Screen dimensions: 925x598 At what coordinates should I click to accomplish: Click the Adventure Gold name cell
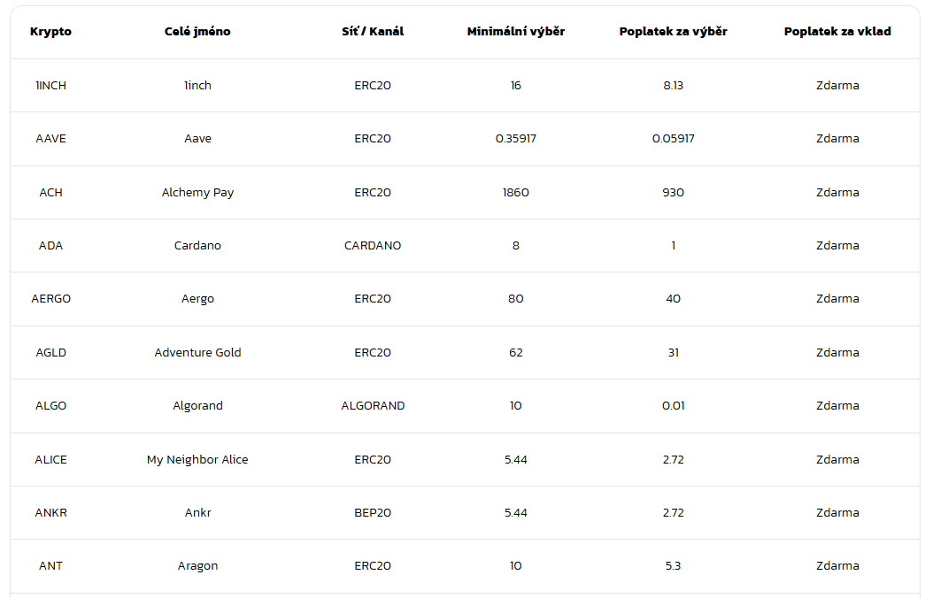pyautogui.click(x=197, y=353)
